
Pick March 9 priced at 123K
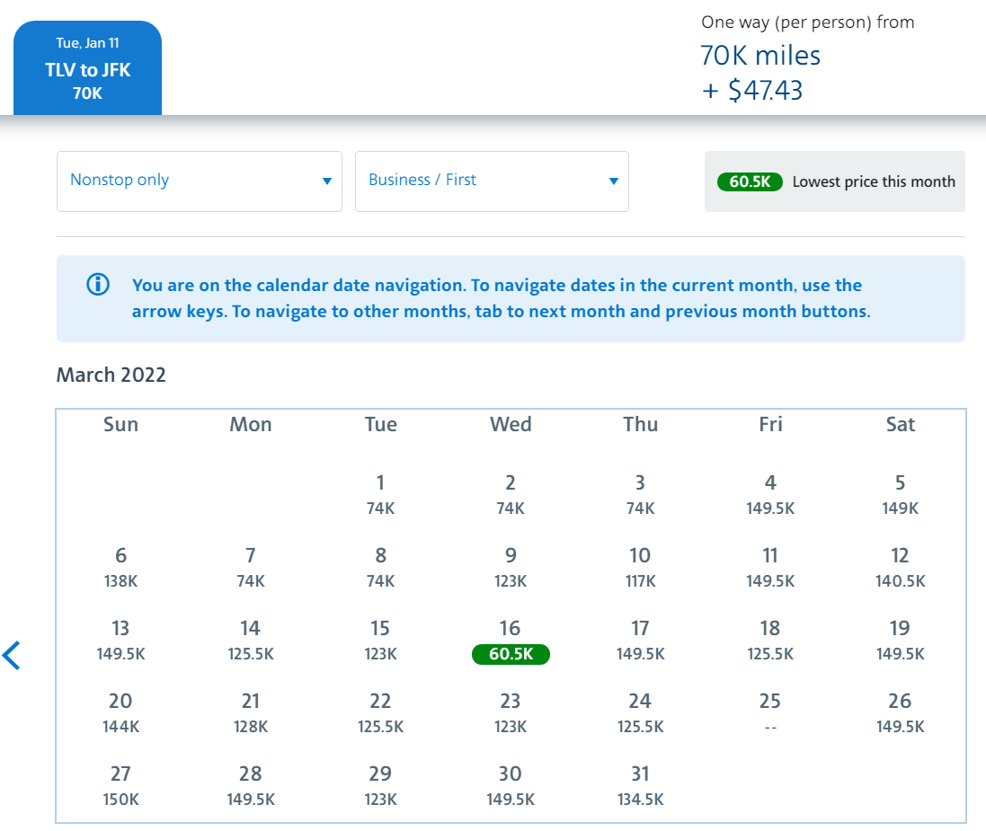click(511, 568)
